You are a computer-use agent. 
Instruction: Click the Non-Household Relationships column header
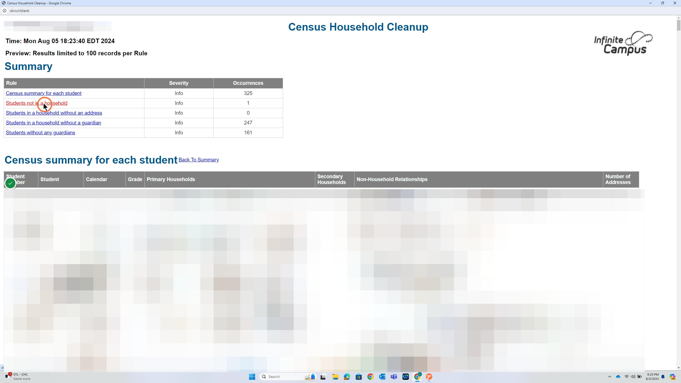click(x=479, y=180)
